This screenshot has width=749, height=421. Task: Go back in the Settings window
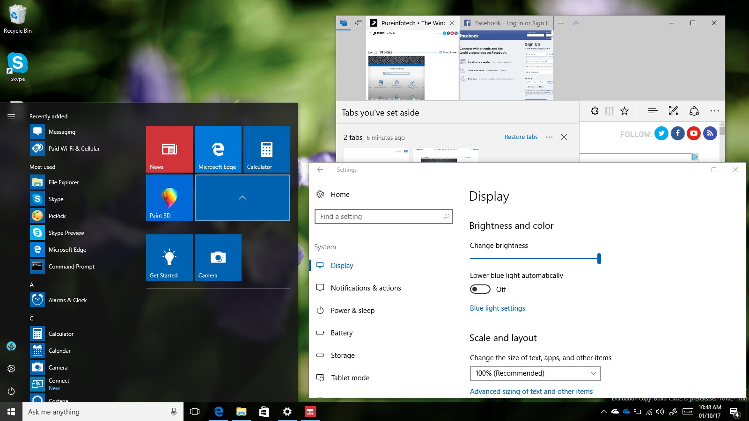pyautogui.click(x=320, y=170)
